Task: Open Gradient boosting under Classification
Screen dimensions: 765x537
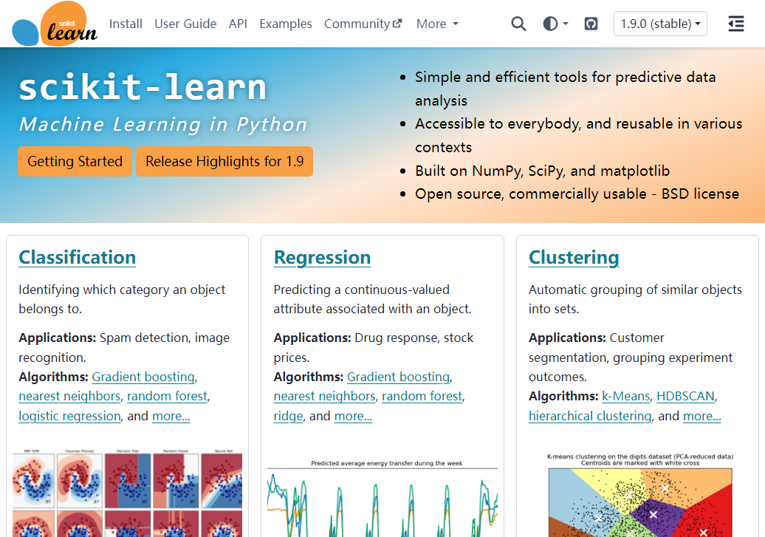Action: click(x=143, y=377)
